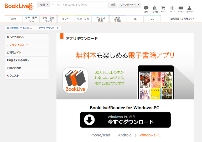This screenshot has height=142, width=202.
Task: Open ご利用ガイド in sidebar
Action: 27,52
